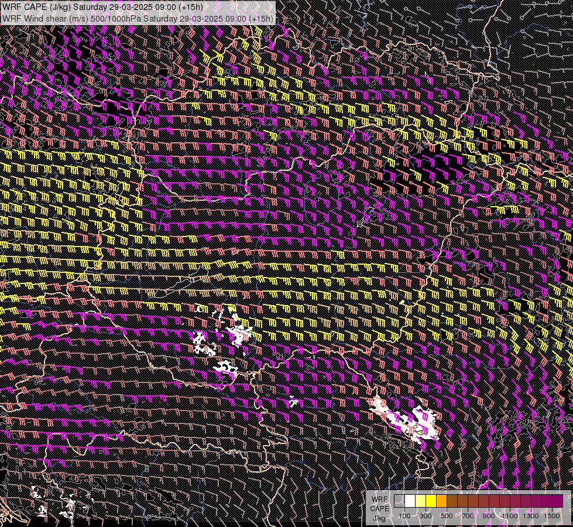Click the darkest purple legend swatch at 1500
This screenshot has height=527, width=573.
[x=558, y=501]
